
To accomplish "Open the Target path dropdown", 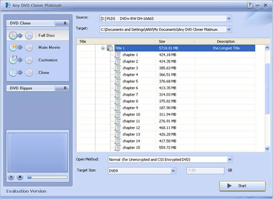I will pyautogui.click(x=228, y=29).
